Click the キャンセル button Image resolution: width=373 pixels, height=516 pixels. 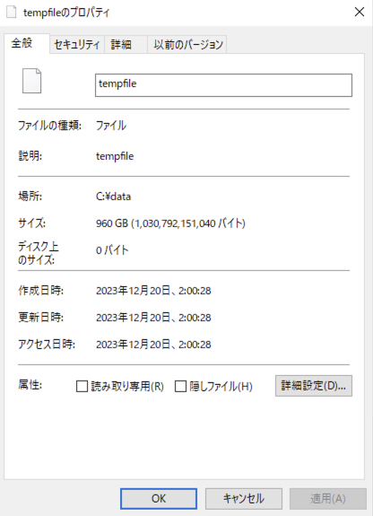[x=244, y=499]
